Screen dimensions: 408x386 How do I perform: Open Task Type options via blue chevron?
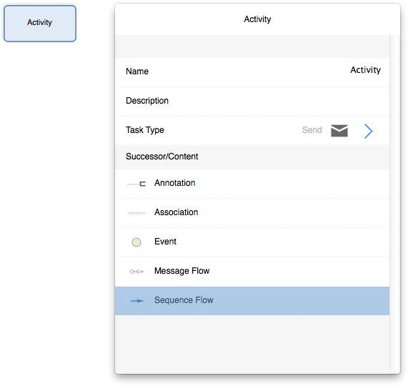coord(369,131)
